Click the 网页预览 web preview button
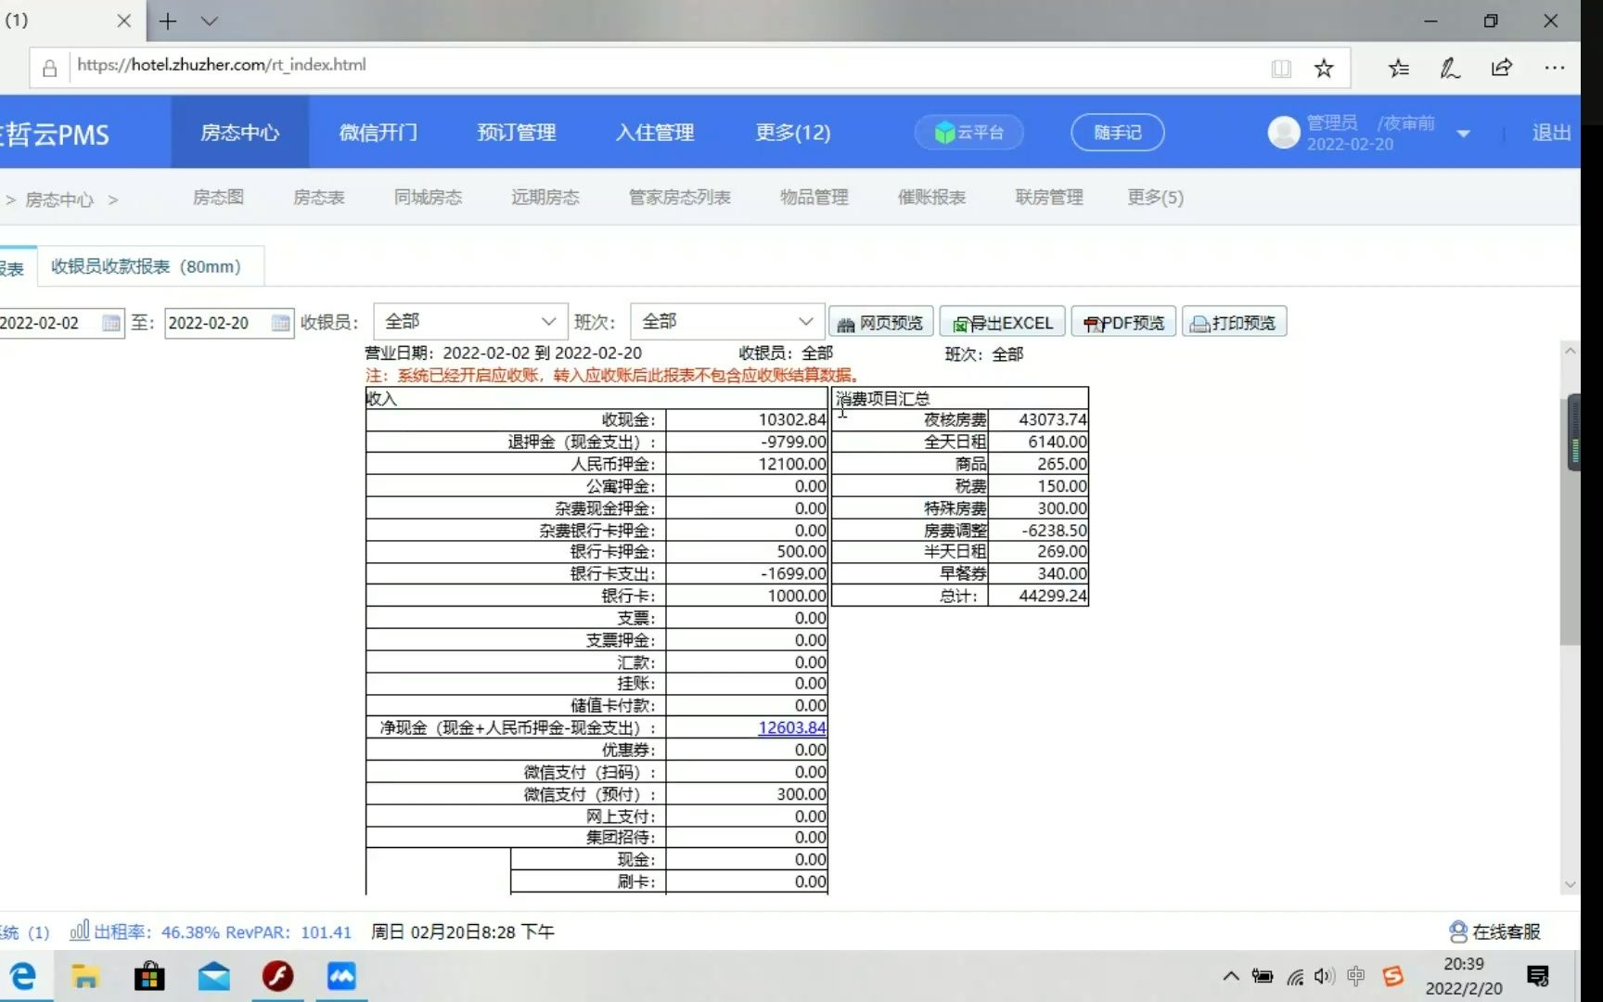 (x=880, y=323)
